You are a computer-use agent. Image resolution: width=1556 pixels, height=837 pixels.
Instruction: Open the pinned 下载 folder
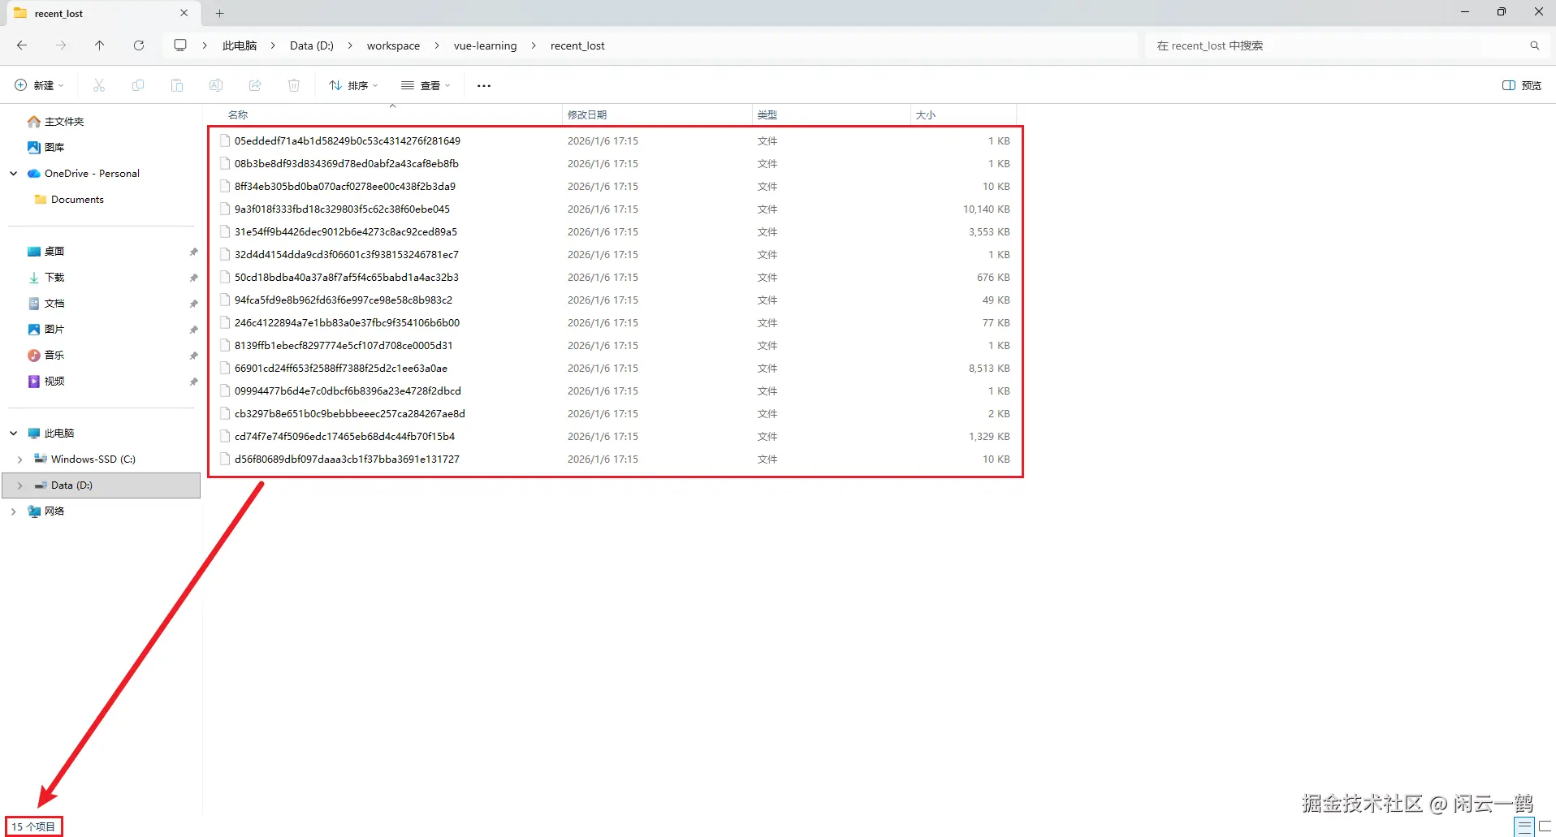[54, 277]
